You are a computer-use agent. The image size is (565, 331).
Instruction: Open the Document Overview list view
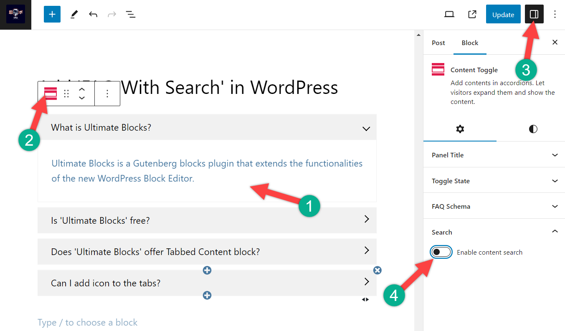coord(131,15)
